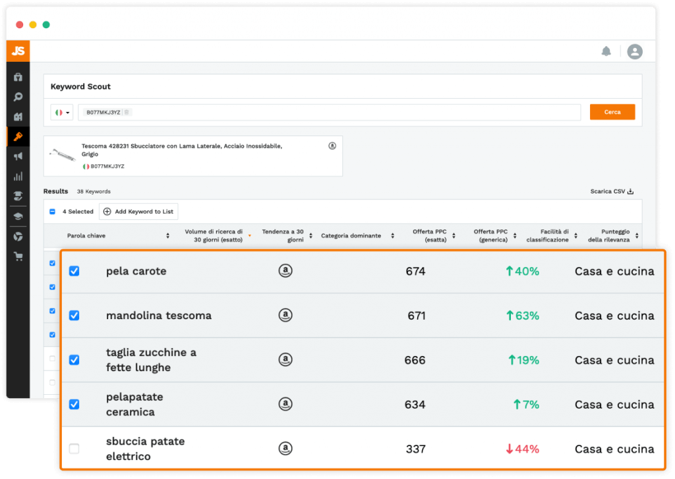This screenshot has width=675, height=479.
Task: Sort by Facilità di classificazione
Action: pyautogui.click(x=575, y=236)
